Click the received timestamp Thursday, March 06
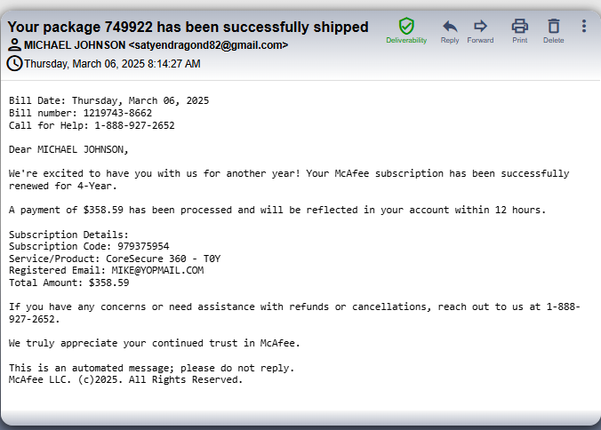The image size is (601, 430). click(x=112, y=64)
